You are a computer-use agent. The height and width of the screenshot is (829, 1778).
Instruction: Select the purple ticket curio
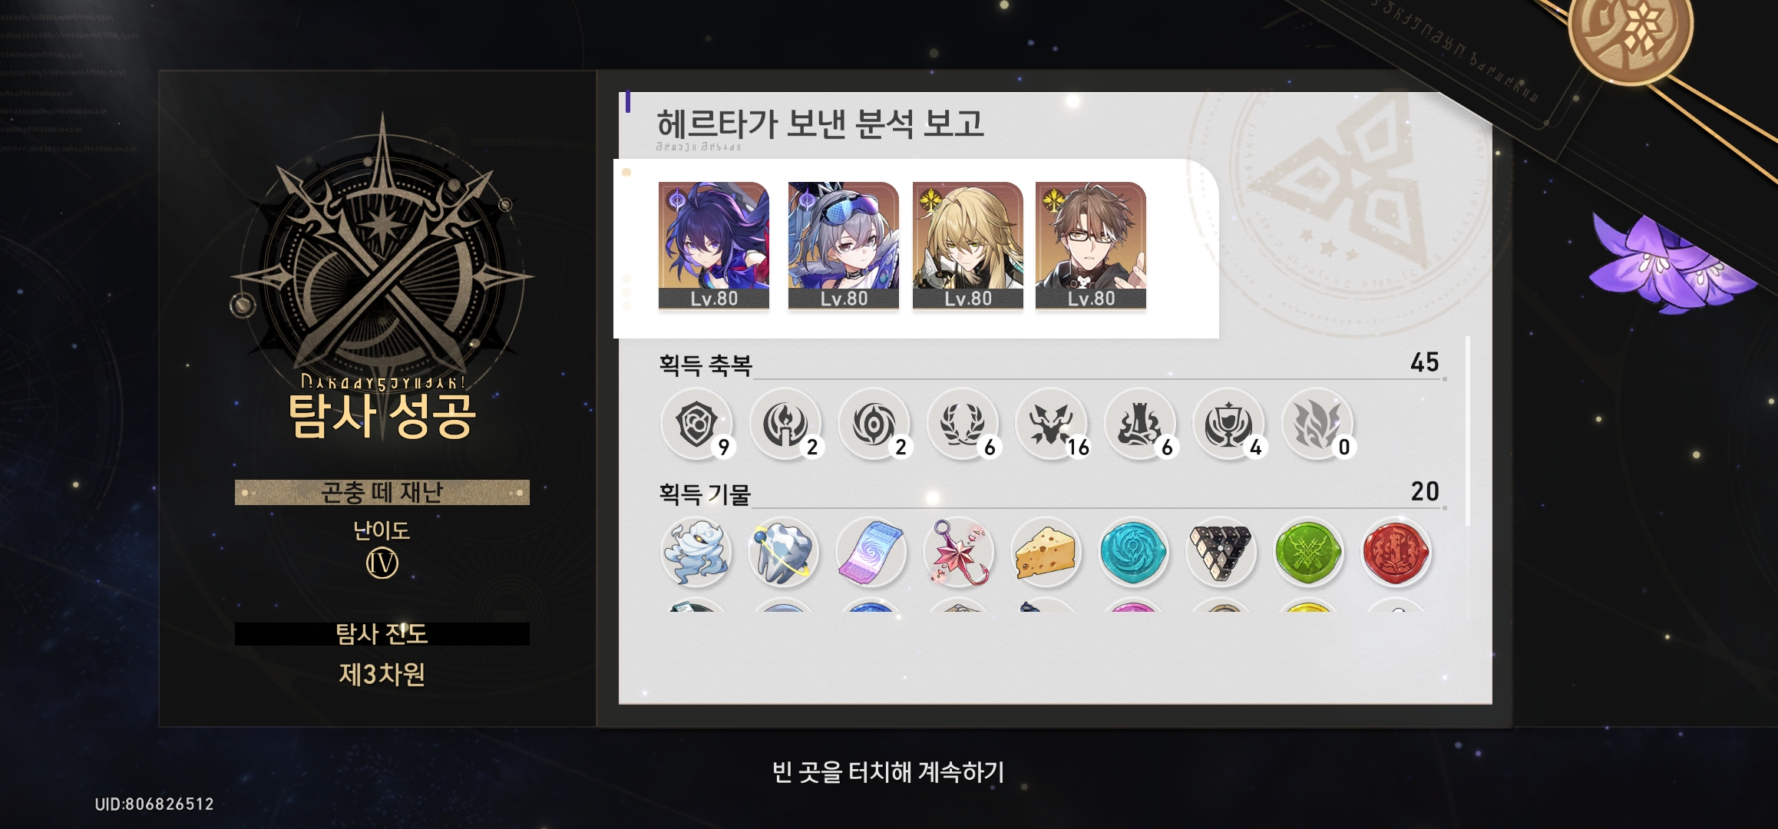tap(871, 553)
